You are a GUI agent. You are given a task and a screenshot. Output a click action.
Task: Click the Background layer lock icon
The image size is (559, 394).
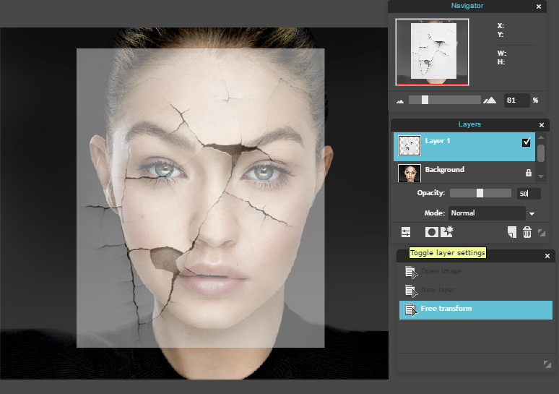529,173
